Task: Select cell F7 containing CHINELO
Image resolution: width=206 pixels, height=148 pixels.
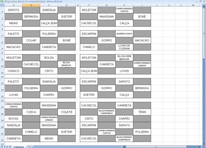Action: point(89,47)
